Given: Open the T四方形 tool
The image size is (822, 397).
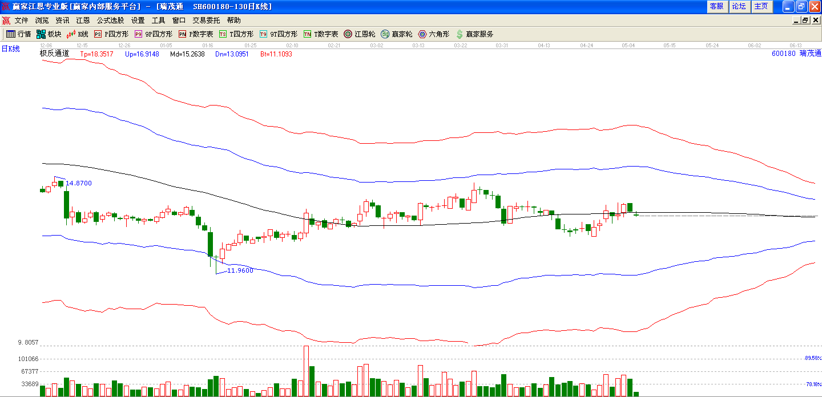Looking at the screenshot, I should tap(236, 34).
